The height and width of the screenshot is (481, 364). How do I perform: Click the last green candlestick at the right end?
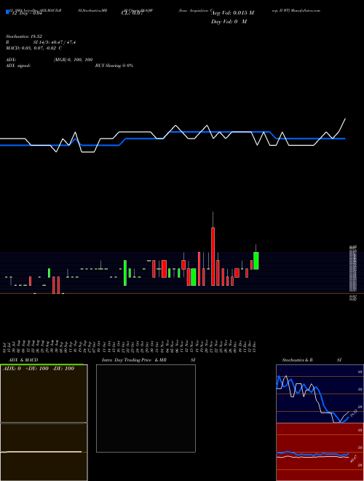point(256,261)
